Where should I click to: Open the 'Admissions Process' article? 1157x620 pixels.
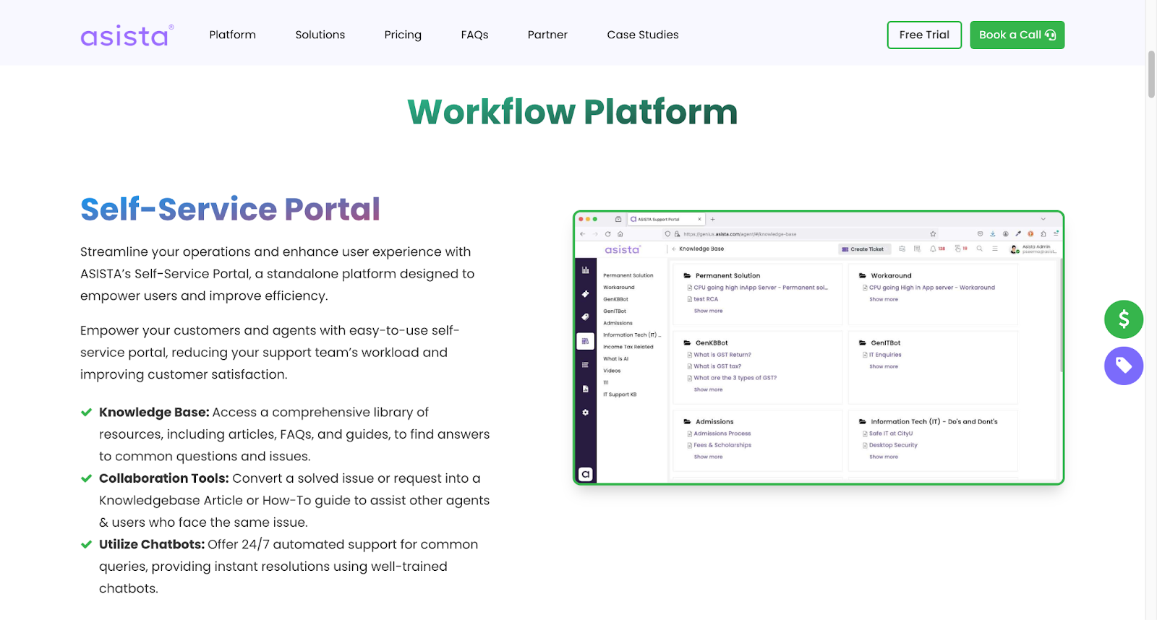coord(722,434)
